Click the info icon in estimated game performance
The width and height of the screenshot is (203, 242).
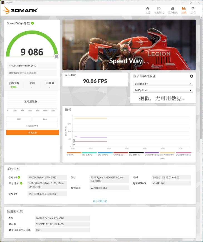(x=191, y=76)
